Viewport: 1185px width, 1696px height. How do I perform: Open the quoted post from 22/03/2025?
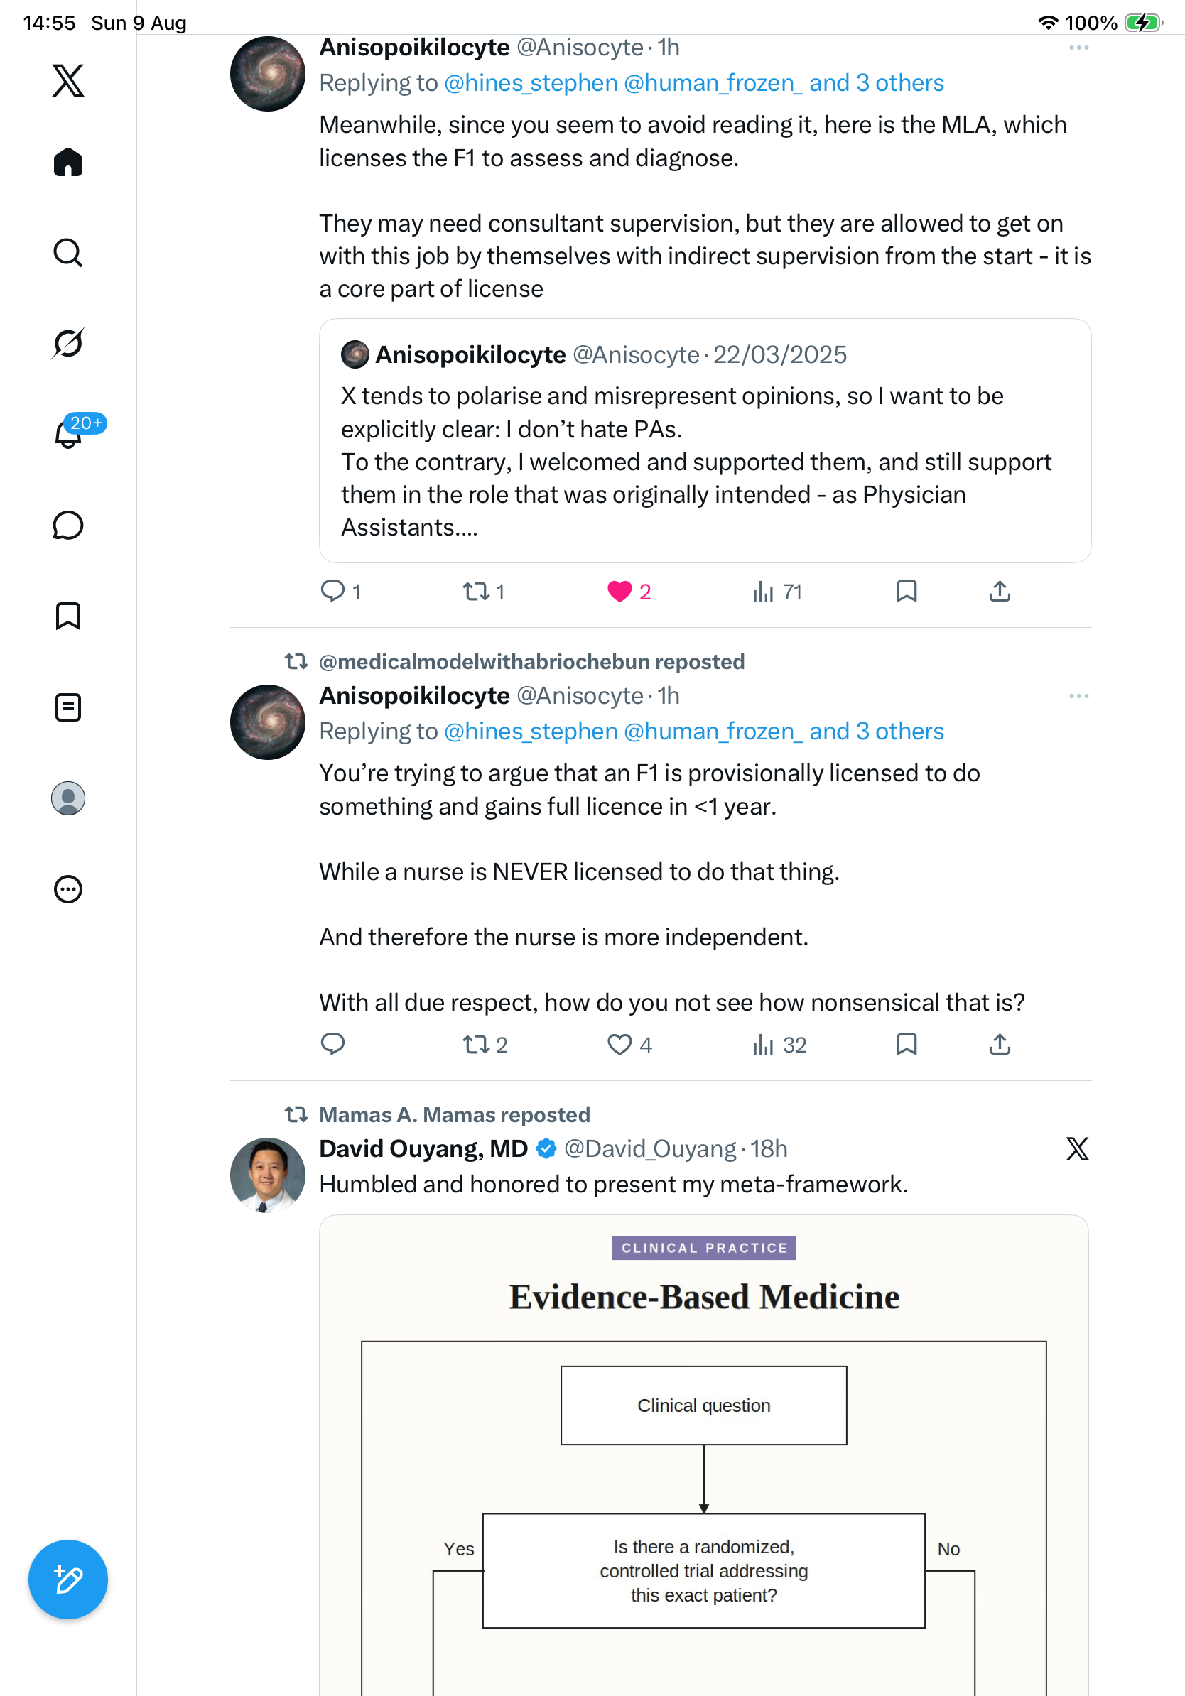tap(705, 441)
